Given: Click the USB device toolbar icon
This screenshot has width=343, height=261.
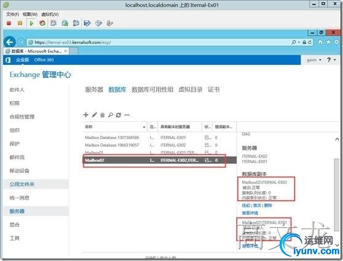Looking at the screenshot, I should (x=110, y=23).
